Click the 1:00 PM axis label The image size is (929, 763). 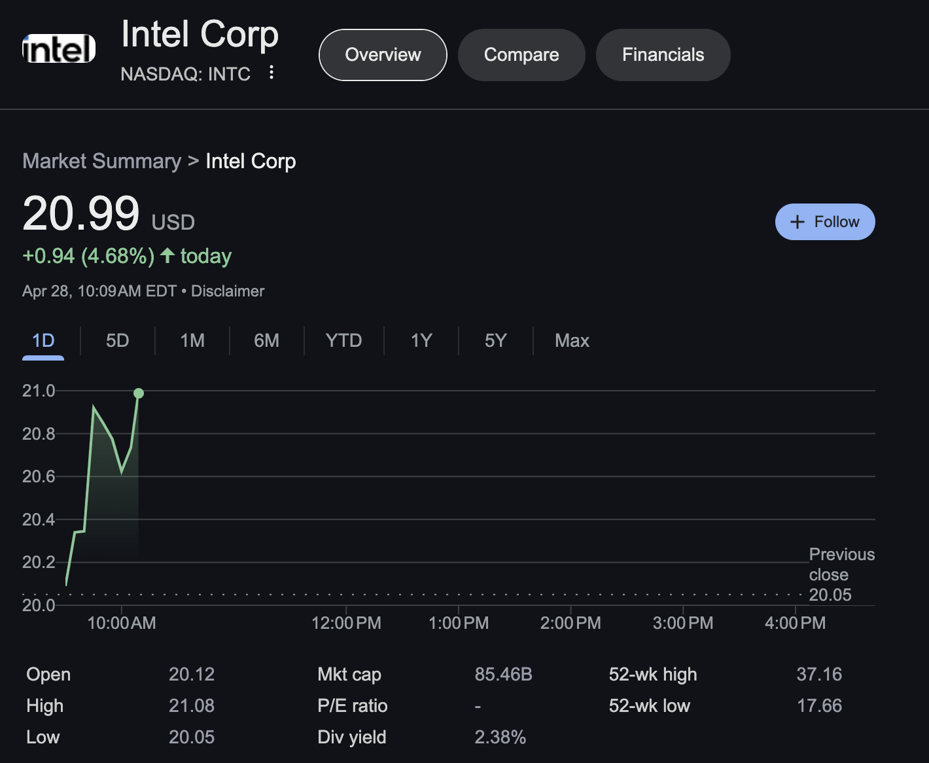point(459,622)
